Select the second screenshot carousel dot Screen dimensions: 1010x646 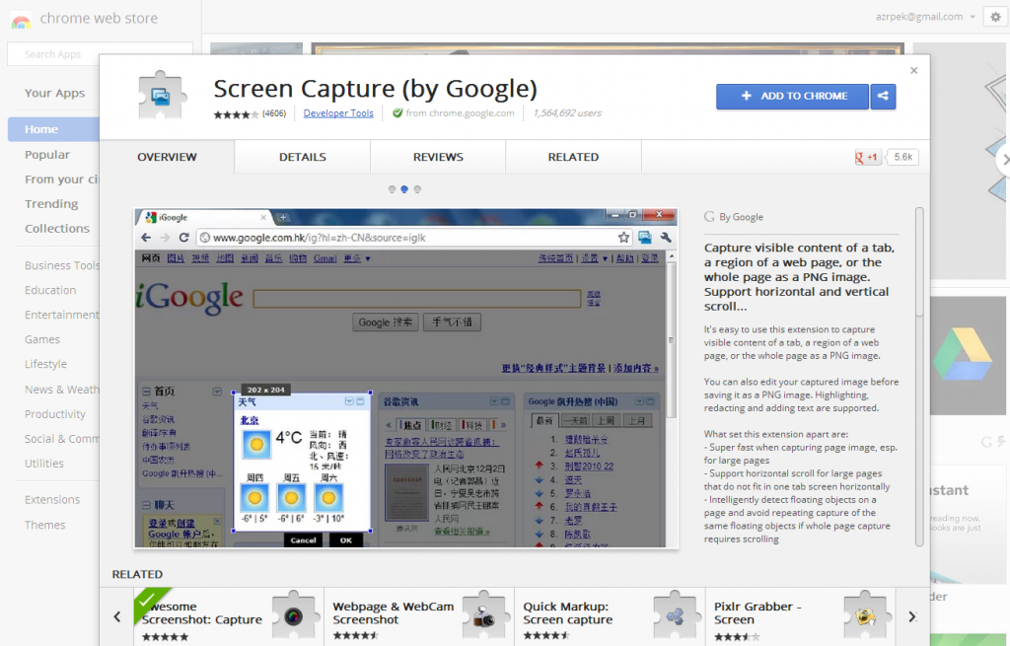(404, 188)
